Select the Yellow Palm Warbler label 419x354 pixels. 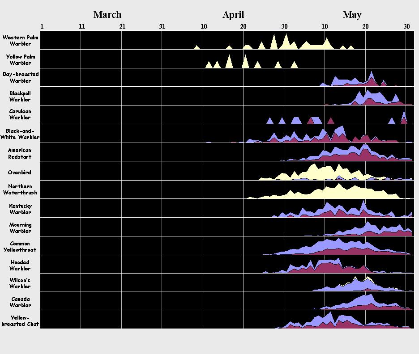tap(20, 60)
